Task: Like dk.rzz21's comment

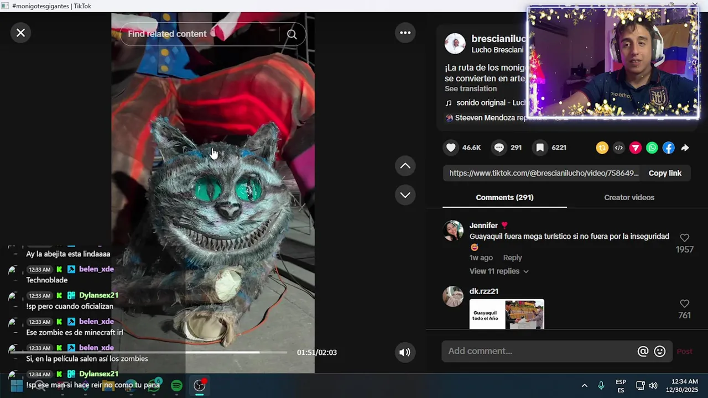Action: tap(684, 303)
